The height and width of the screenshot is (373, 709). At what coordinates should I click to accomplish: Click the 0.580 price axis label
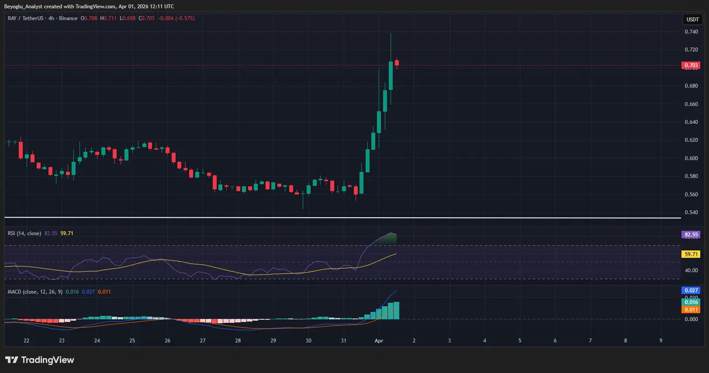(691, 176)
